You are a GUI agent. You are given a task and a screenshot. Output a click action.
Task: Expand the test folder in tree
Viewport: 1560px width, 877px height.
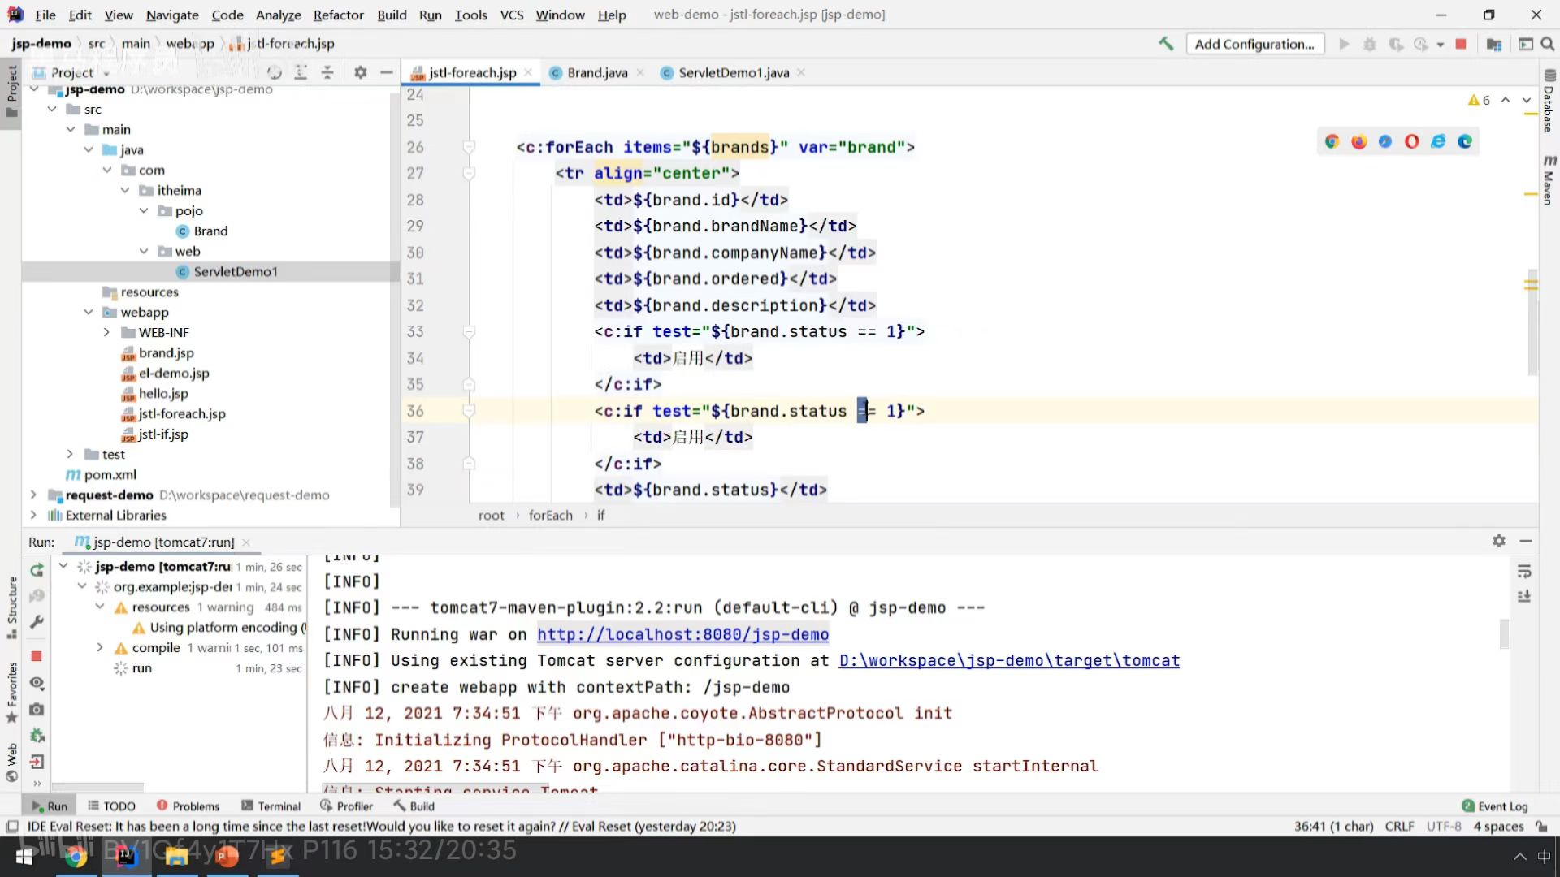(70, 454)
